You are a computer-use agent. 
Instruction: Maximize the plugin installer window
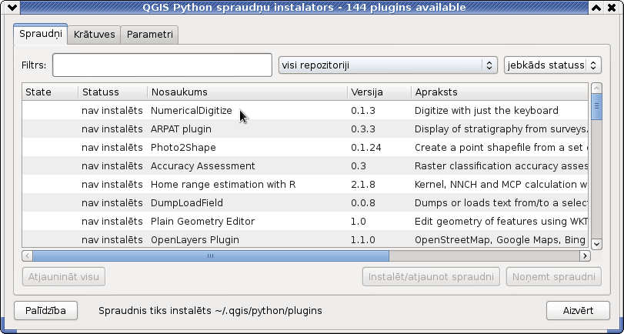[596, 7]
